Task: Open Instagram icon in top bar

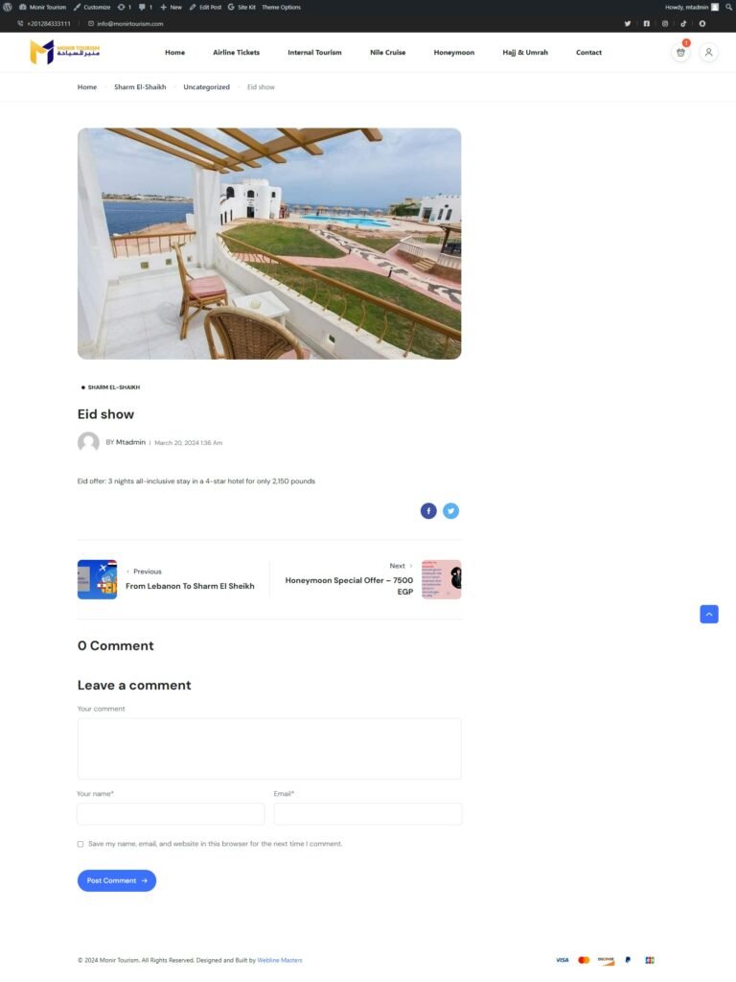Action: click(665, 23)
